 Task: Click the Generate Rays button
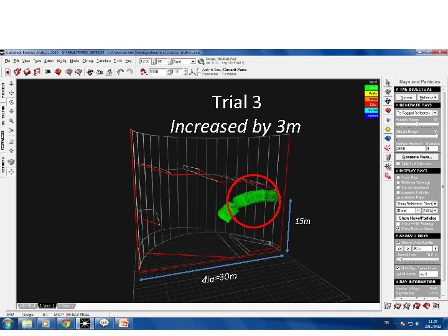[x=417, y=157]
